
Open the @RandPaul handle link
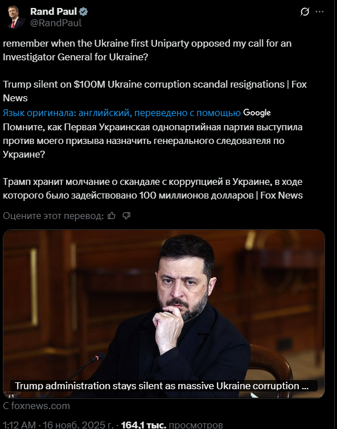[56, 23]
